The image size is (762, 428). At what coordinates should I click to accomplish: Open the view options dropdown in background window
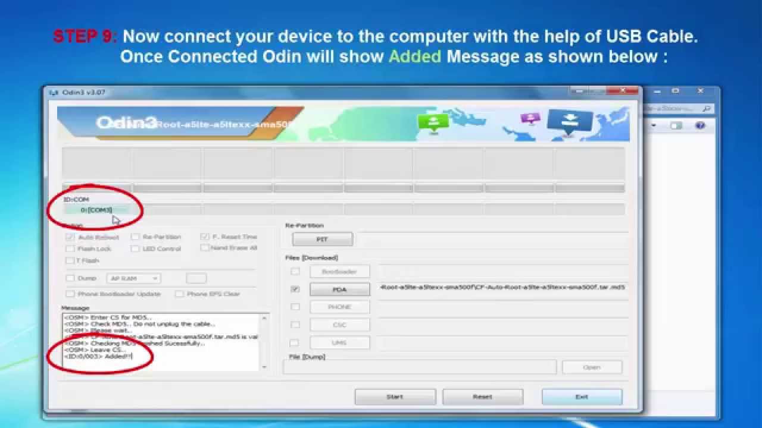click(653, 125)
